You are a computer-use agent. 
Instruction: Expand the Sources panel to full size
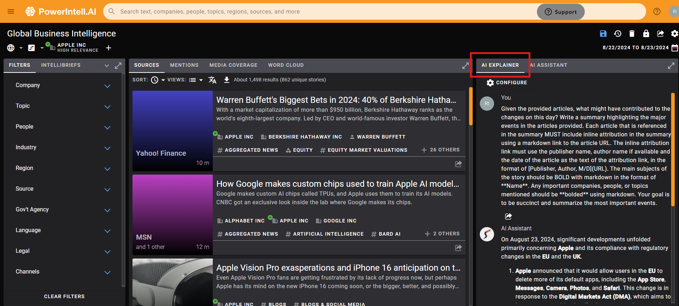coord(466,66)
